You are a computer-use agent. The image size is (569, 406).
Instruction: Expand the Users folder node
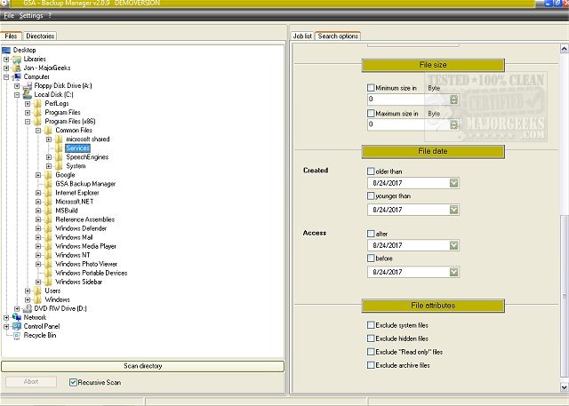pos(28,291)
